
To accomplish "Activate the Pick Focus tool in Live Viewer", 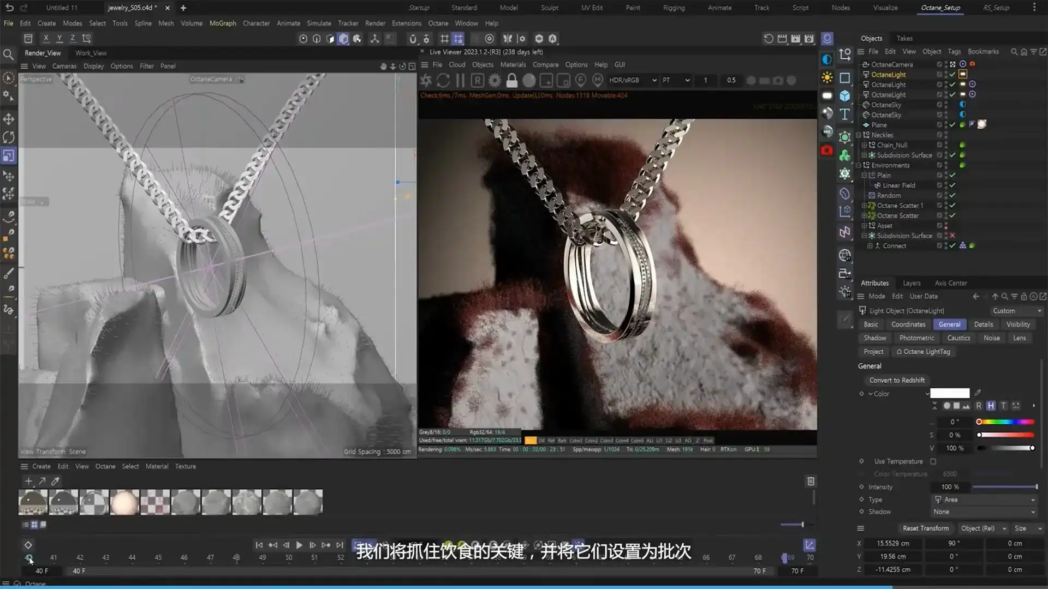I will coord(581,80).
